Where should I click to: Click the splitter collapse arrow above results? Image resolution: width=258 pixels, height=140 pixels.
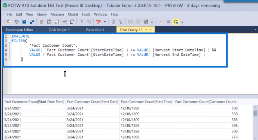pos(130,96)
